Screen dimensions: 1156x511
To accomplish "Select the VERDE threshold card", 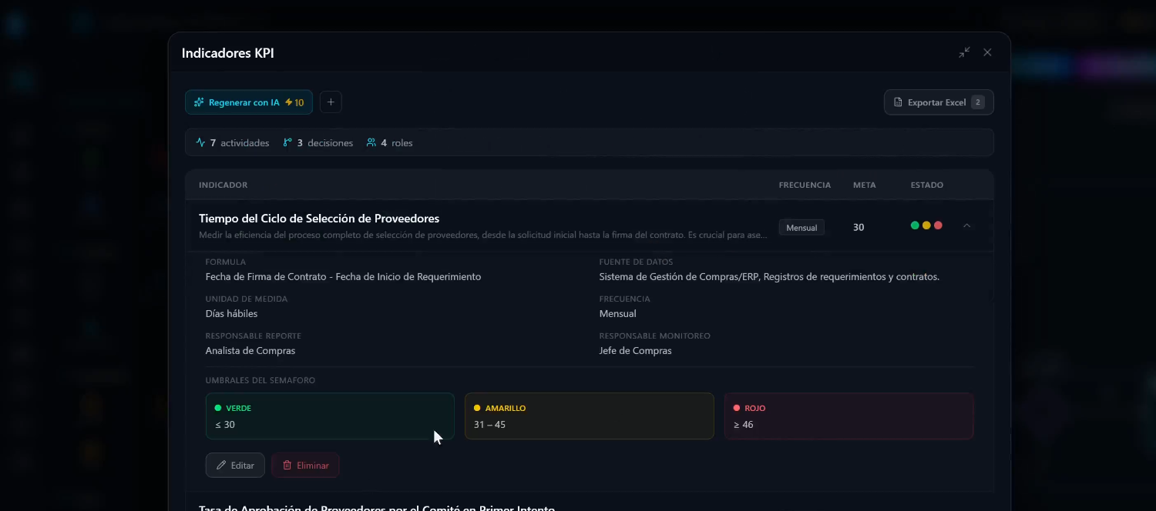I will [330, 416].
